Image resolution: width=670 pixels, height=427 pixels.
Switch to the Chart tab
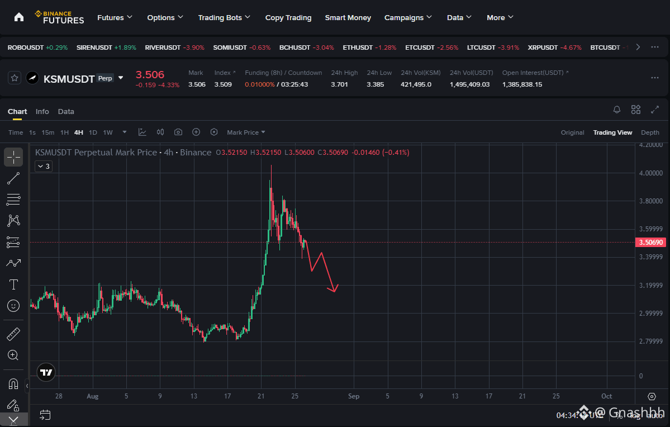17,112
